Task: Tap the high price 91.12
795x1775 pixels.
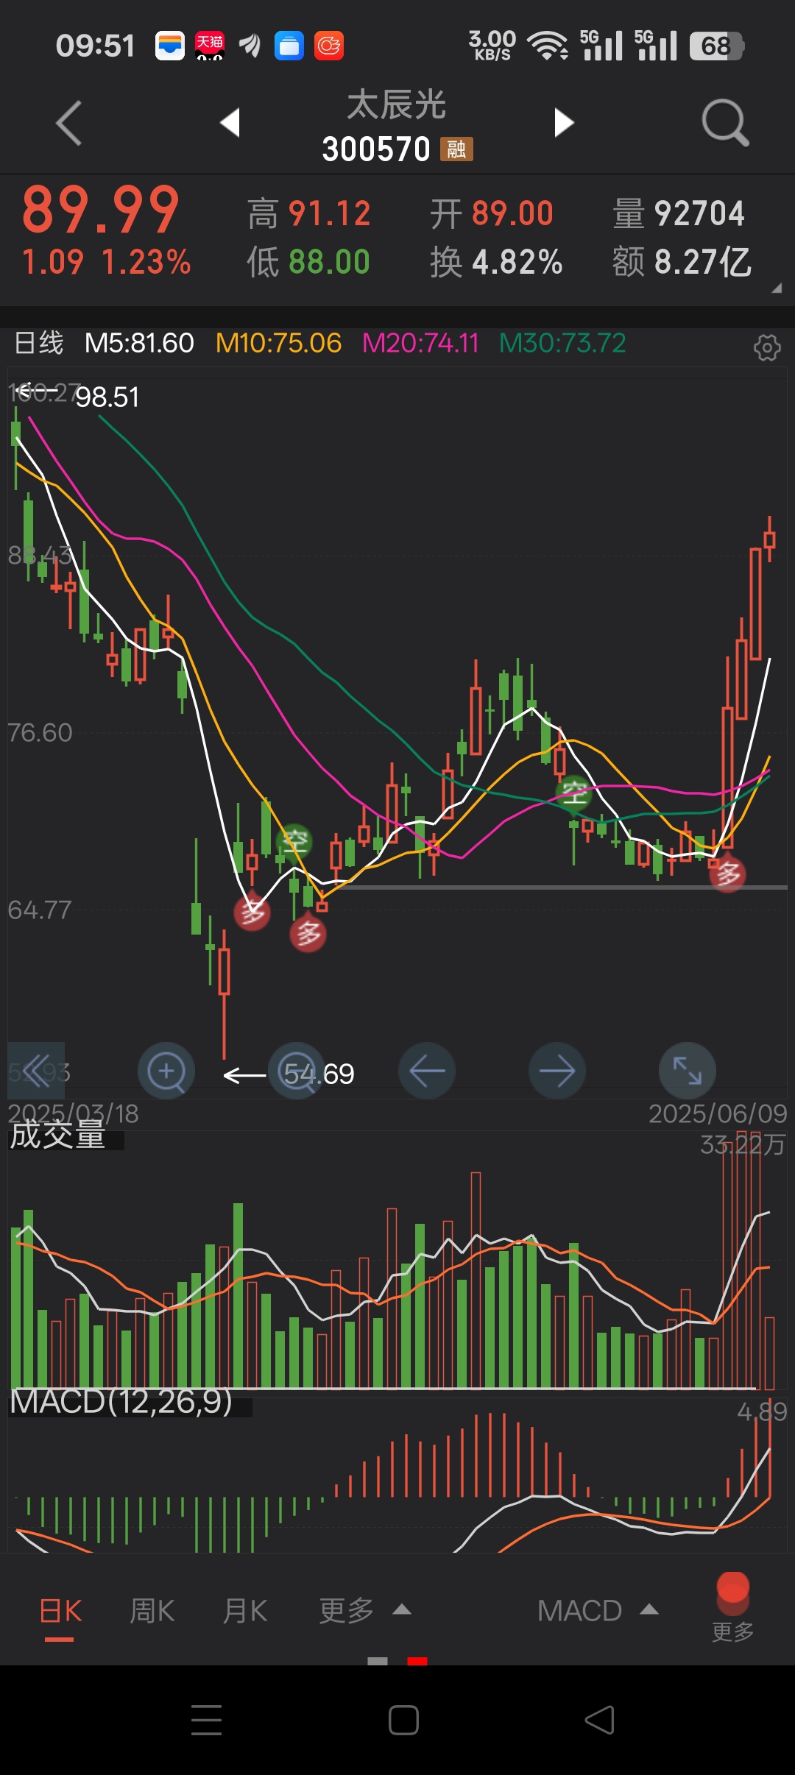Action: click(x=329, y=214)
